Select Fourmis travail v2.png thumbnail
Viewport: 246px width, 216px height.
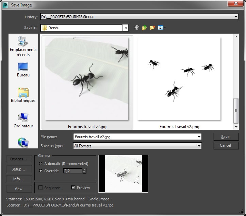(x=179, y=79)
